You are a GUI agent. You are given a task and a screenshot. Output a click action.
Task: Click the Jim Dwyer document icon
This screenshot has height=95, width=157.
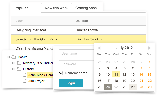coord(25,81)
